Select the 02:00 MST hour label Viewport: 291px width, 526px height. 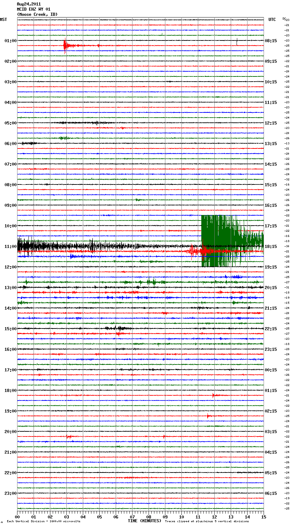10,61
